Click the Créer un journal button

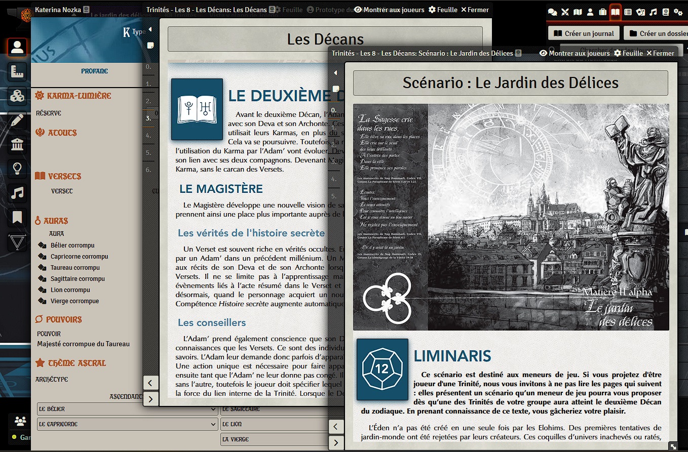(x=584, y=33)
